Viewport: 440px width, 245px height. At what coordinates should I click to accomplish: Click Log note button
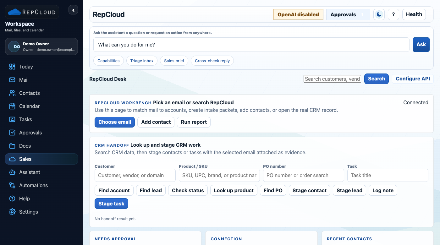[x=383, y=190]
